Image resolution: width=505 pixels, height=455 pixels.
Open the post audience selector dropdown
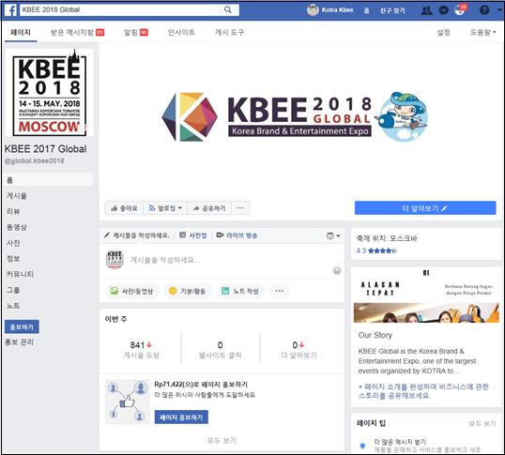point(333,235)
